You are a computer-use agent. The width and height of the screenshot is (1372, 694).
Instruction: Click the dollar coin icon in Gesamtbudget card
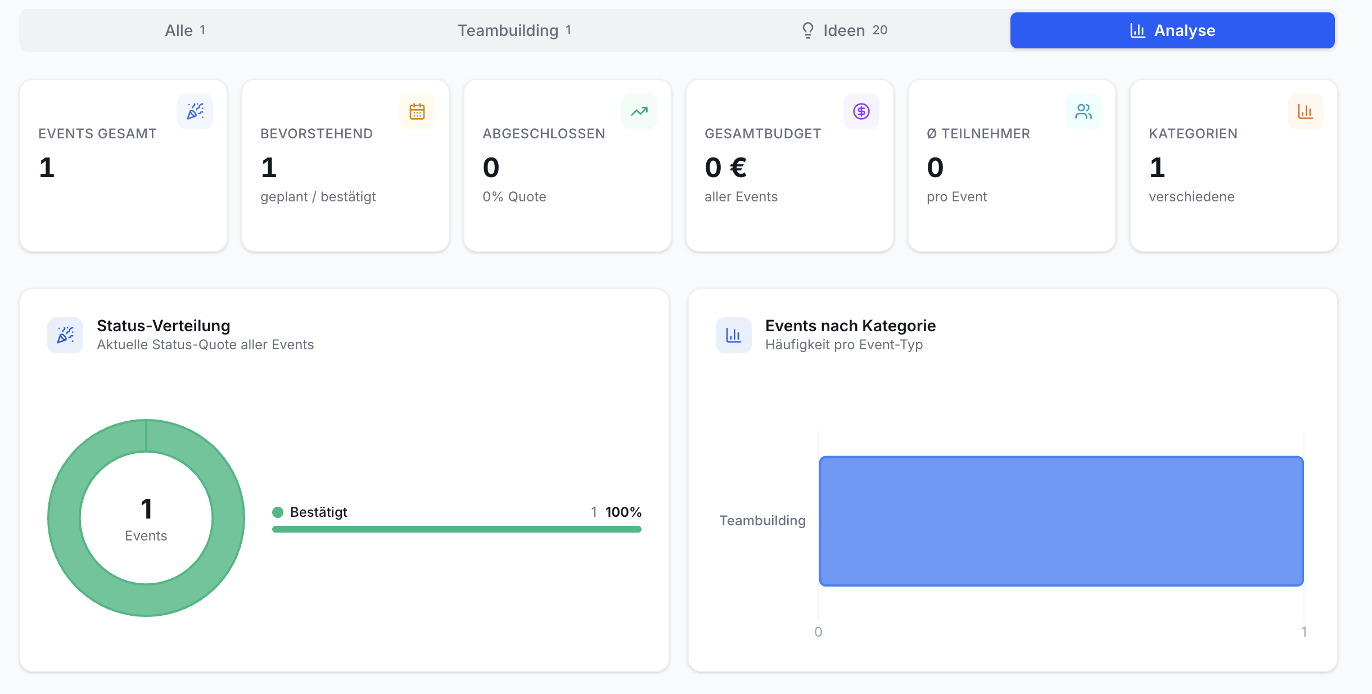[861, 111]
